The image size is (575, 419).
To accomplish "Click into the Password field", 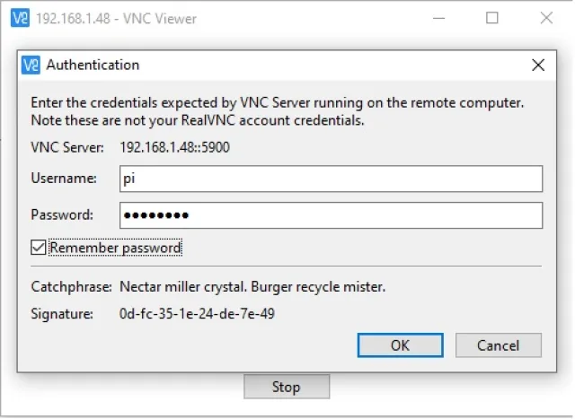I will click(x=331, y=215).
